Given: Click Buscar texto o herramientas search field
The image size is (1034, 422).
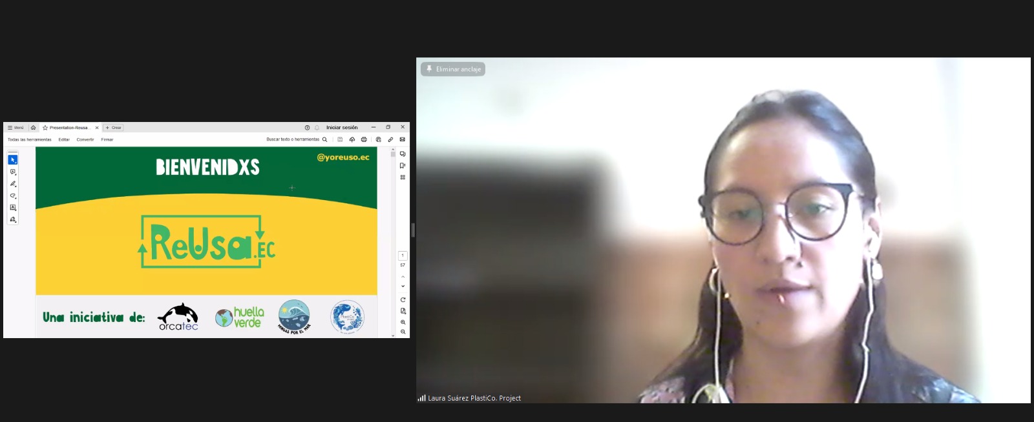Looking at the screenshot, I should click(297, 139).
